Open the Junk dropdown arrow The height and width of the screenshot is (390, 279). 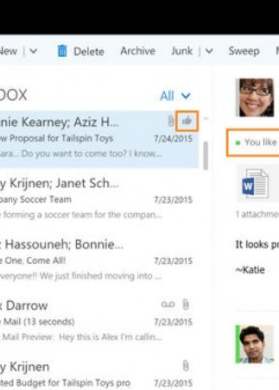[x=209, y=51]
